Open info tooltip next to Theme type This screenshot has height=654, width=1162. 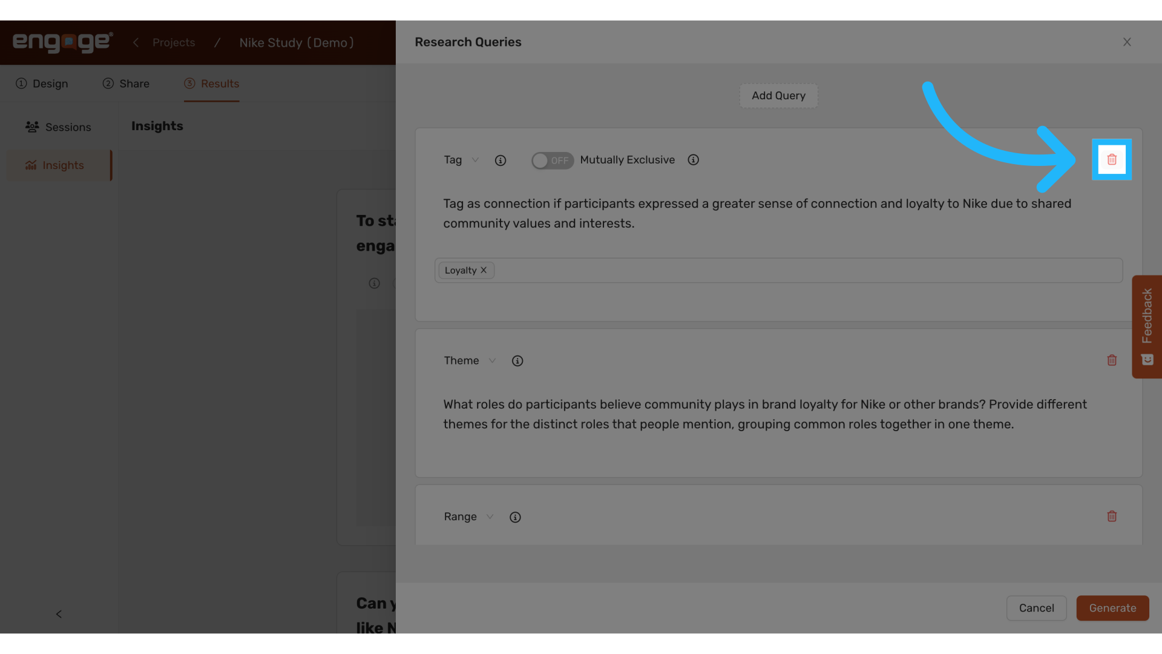(x=517, y=361)
